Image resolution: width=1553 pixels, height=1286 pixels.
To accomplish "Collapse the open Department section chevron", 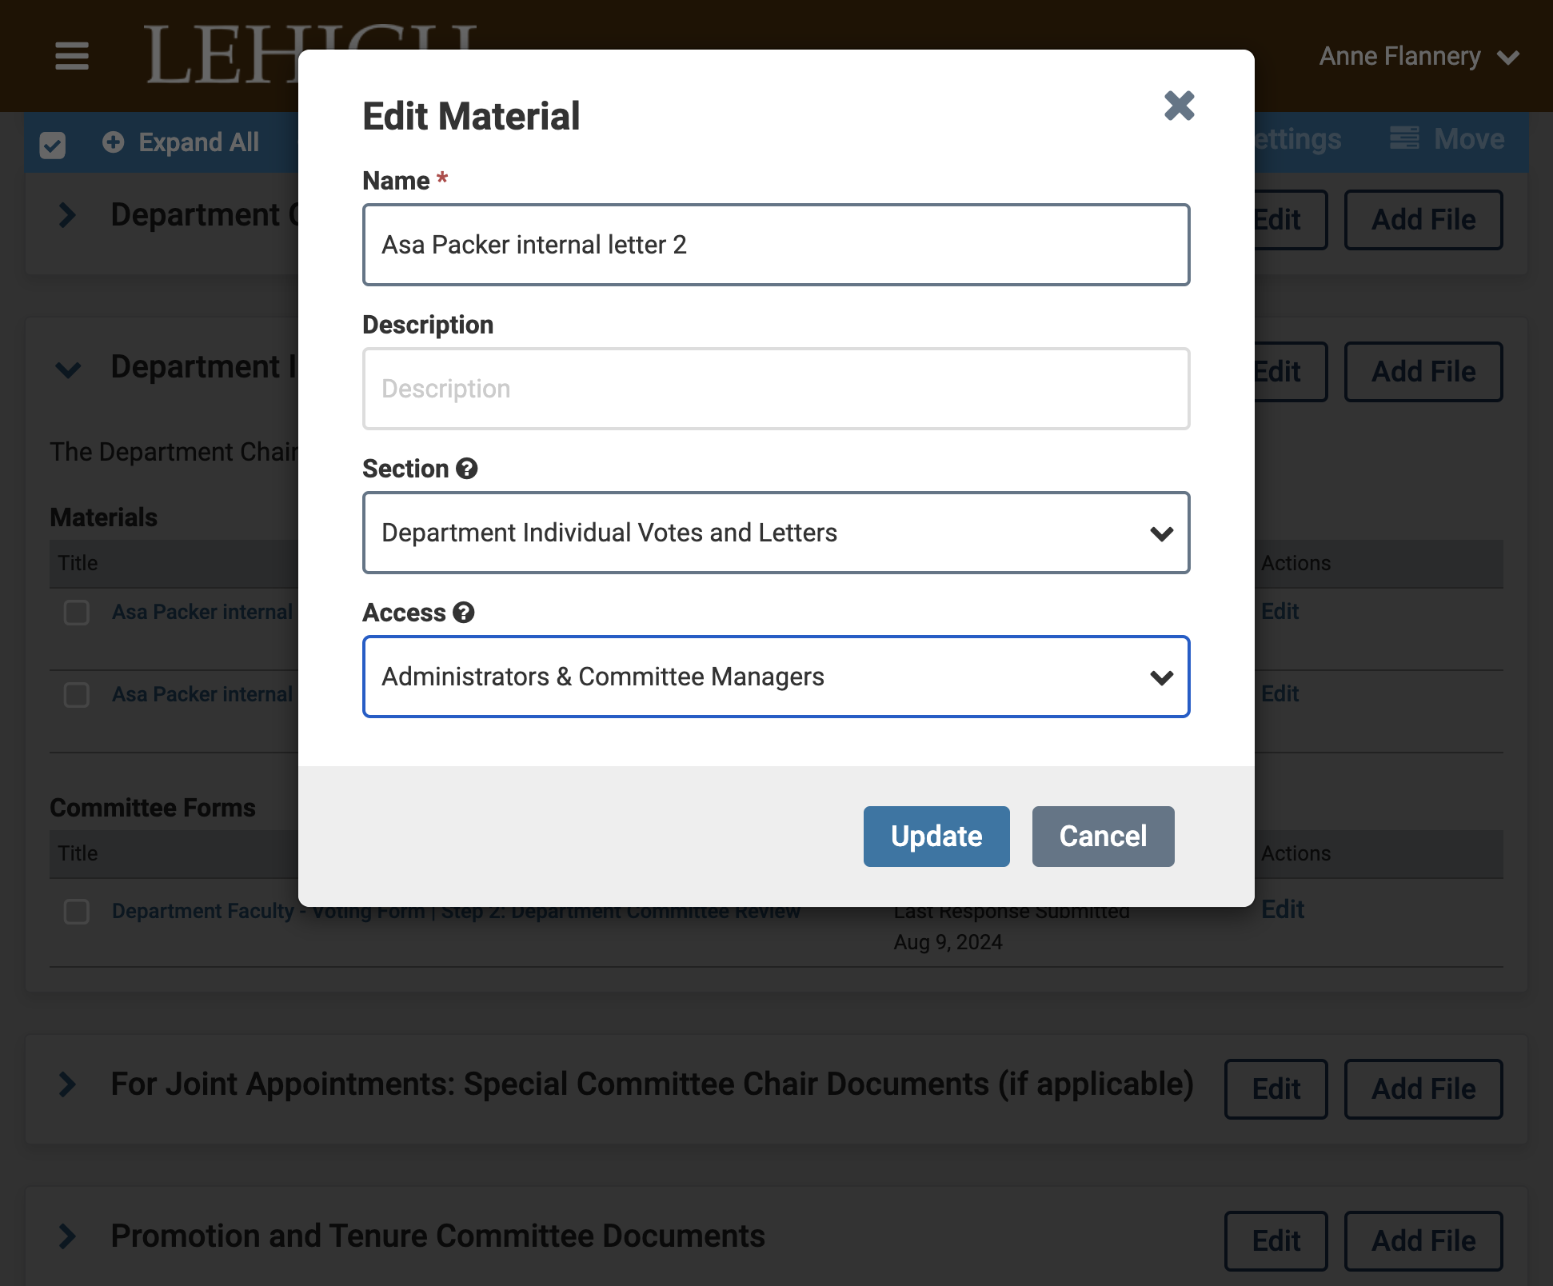I will click(68, 369).
